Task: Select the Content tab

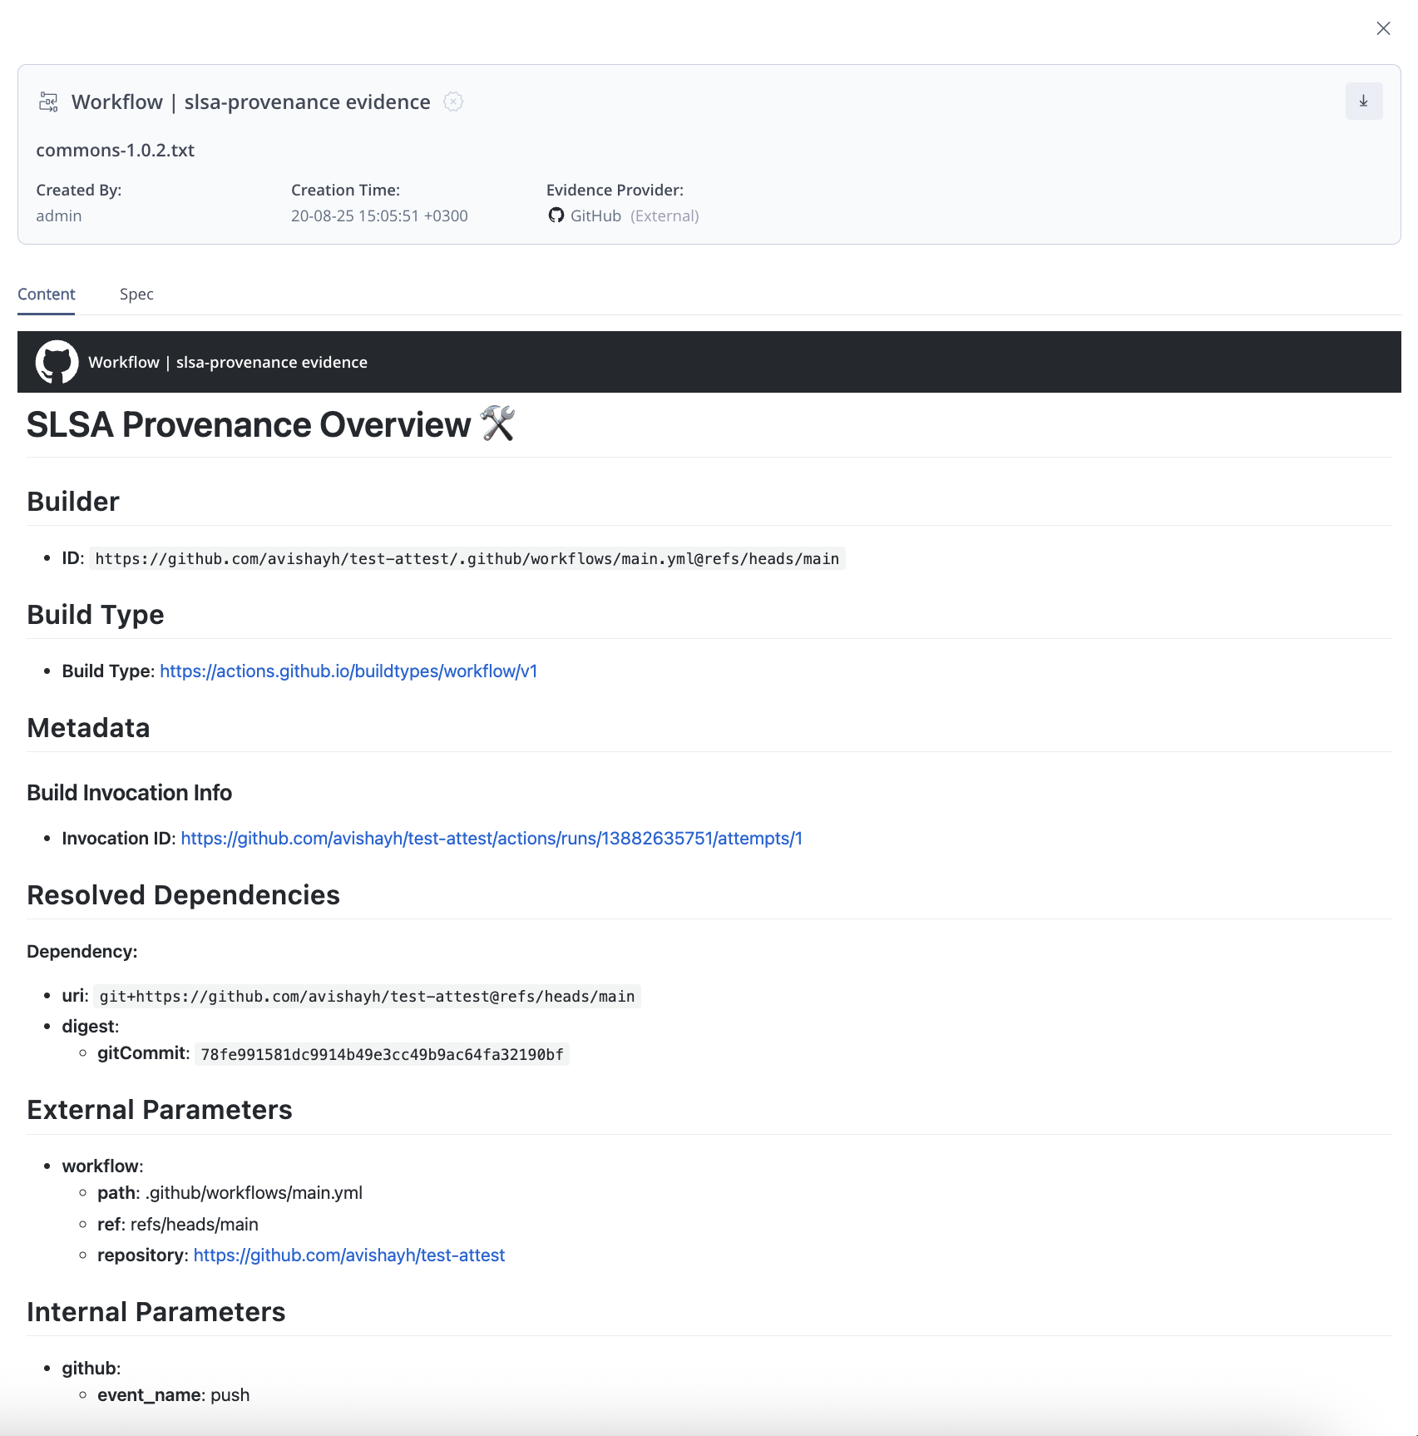Action: 47,295
